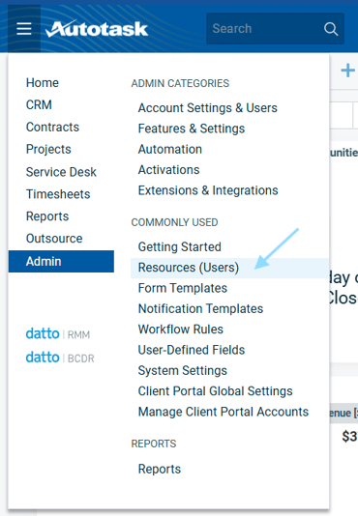Select User-Defined Fields
358x516 pixels.
pos(192,350)
